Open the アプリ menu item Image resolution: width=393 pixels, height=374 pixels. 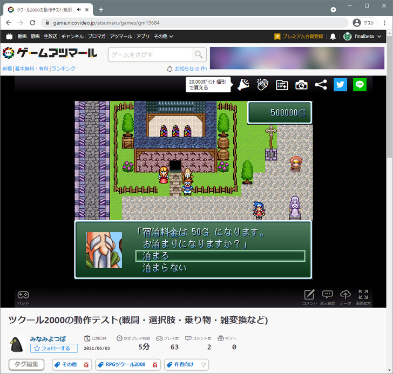[x=143, y=37]
